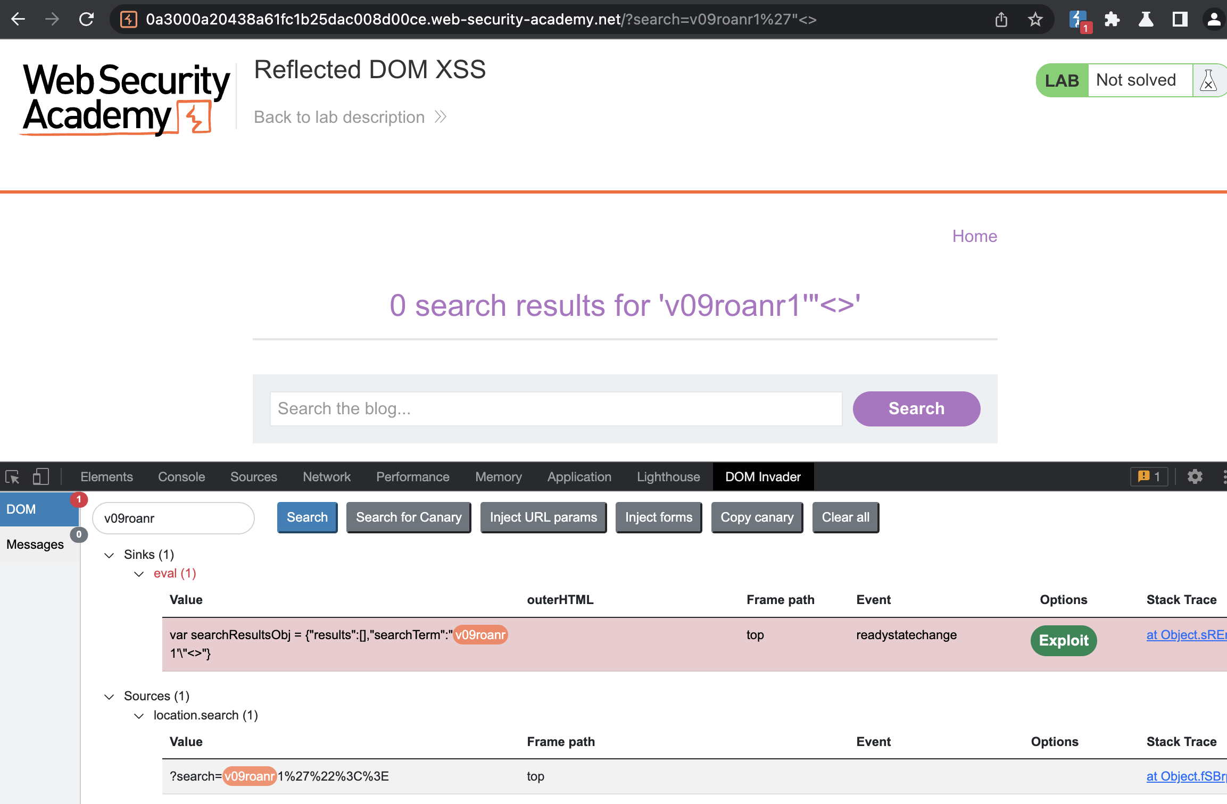Open the issues counter badge in DevTools
The image size is (1227, 804).
tap(1149, 476)
